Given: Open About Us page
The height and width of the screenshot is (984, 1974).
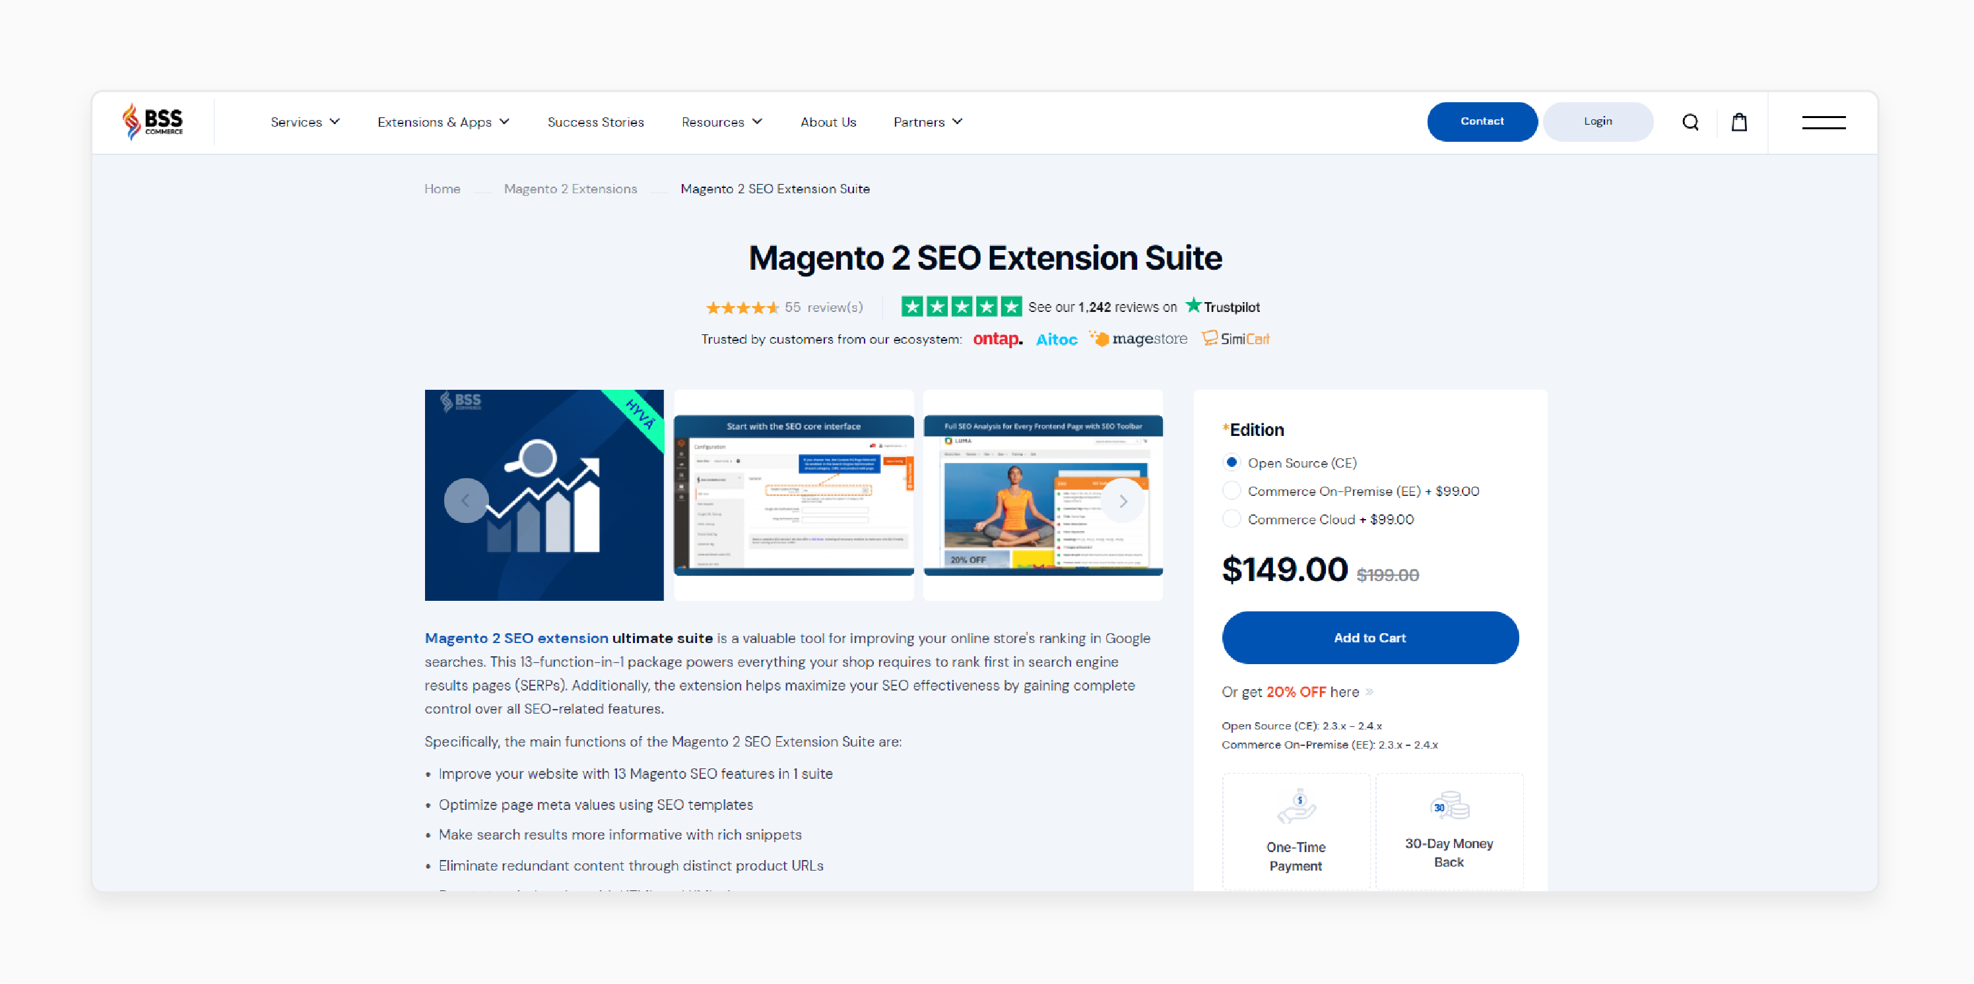Looking at the screenshot, I should click(x=828, y=122).
